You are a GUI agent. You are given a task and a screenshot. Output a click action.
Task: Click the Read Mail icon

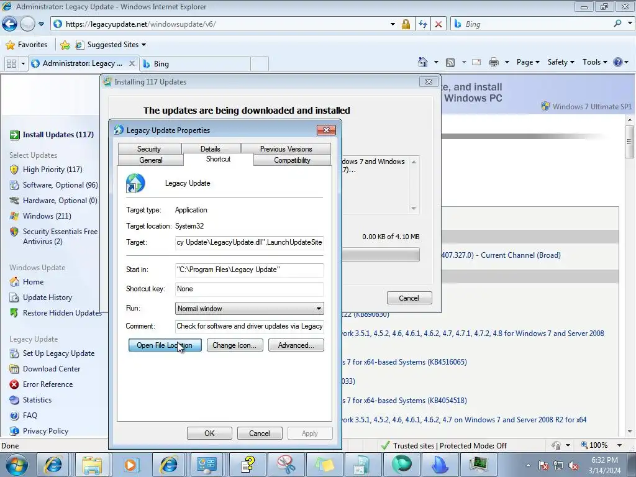click(x=476, y=62)
